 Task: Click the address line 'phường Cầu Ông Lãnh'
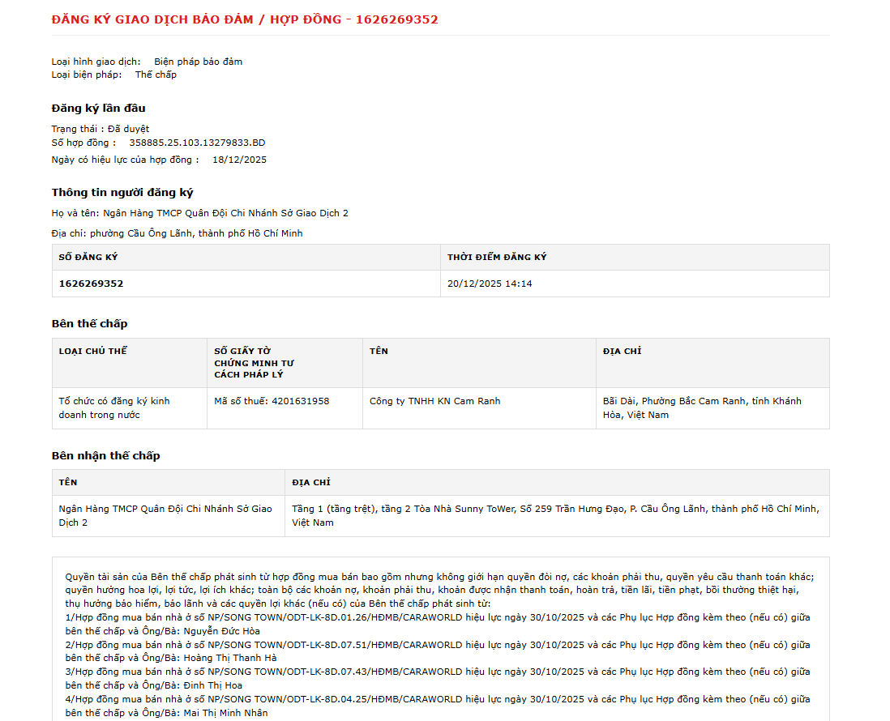click(177, 233)
